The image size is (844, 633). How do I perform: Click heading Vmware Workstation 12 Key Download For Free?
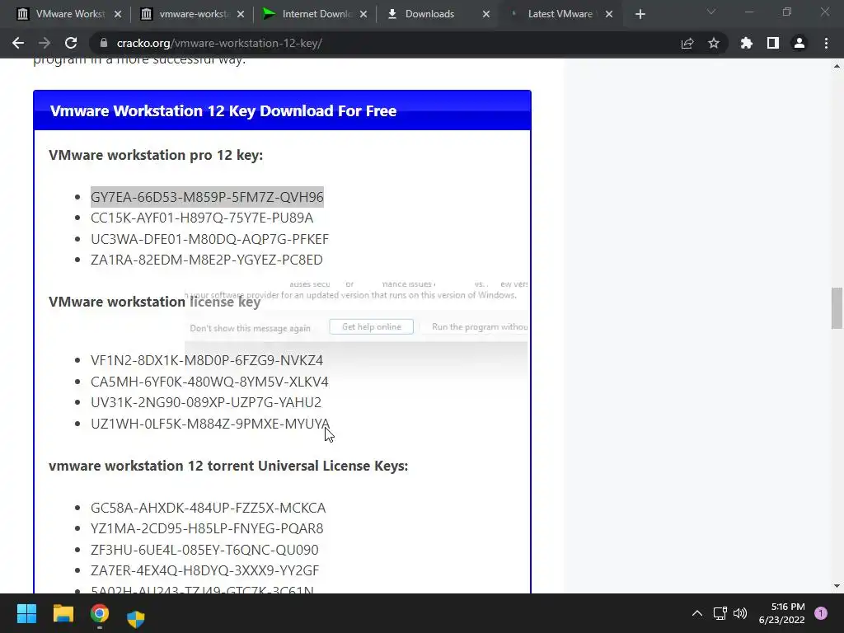[x=223, y=111]
